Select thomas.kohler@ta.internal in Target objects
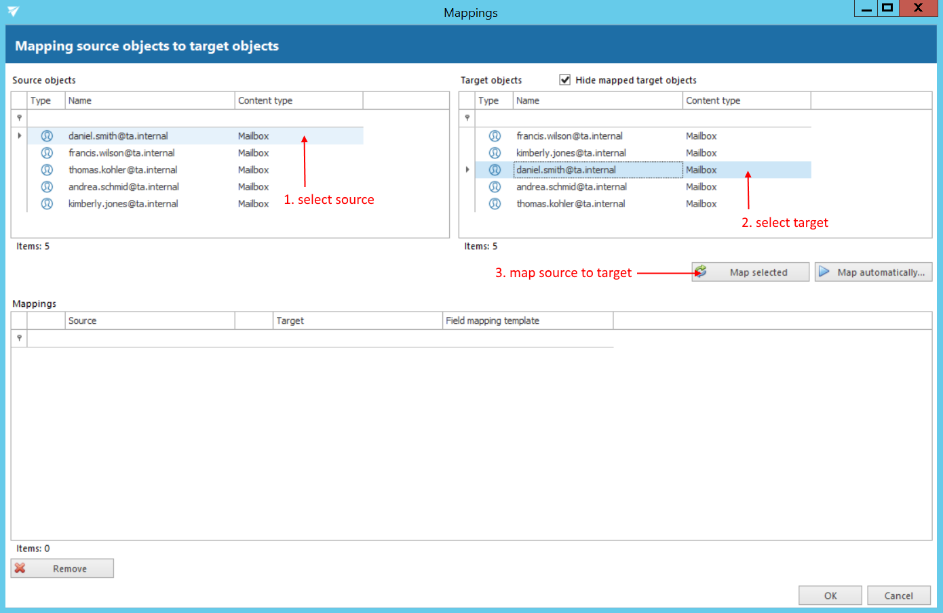 click(x=571, y=204)
